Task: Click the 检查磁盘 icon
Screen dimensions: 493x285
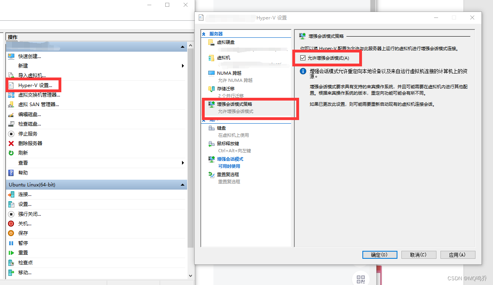Action: [11, 124]
